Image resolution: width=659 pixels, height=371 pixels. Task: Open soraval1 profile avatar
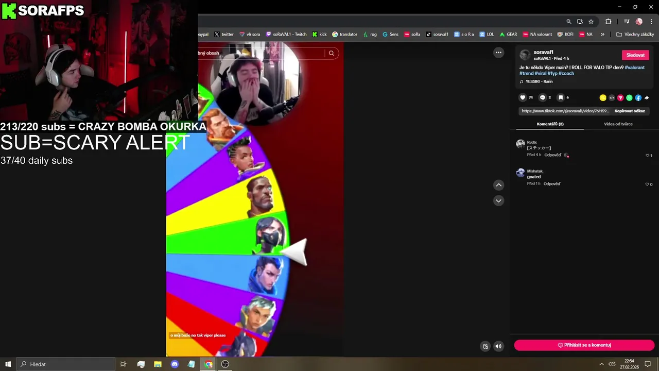(x=525, y=55)
